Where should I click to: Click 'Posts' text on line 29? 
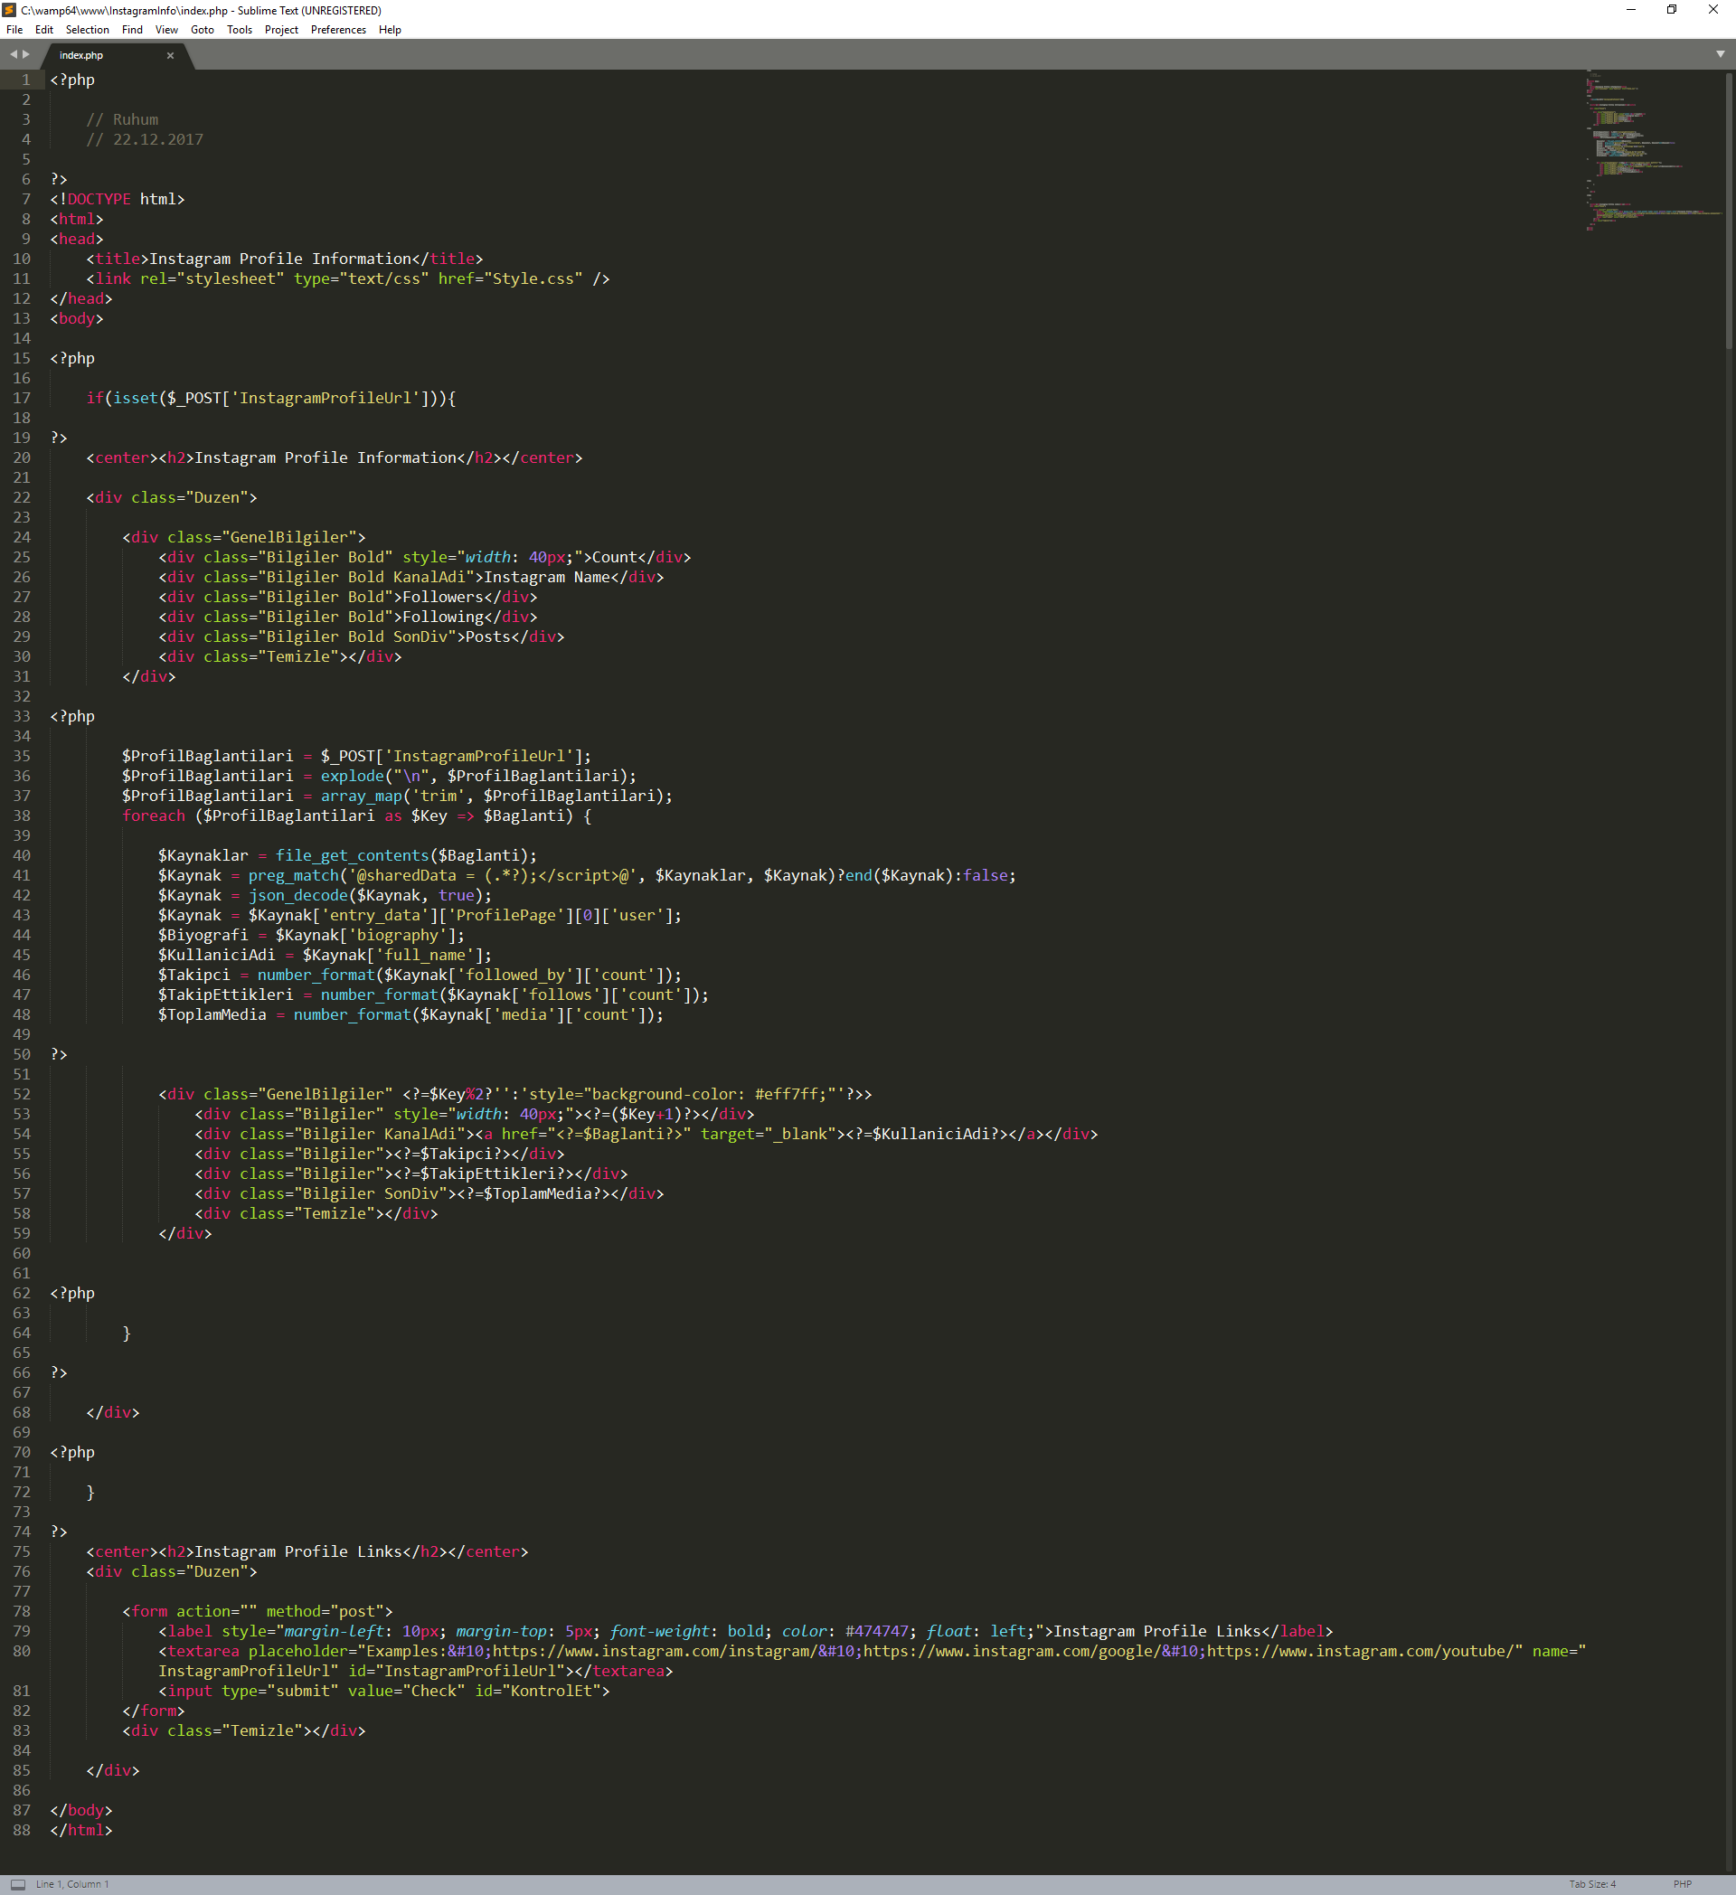click(x=488, y=636)
